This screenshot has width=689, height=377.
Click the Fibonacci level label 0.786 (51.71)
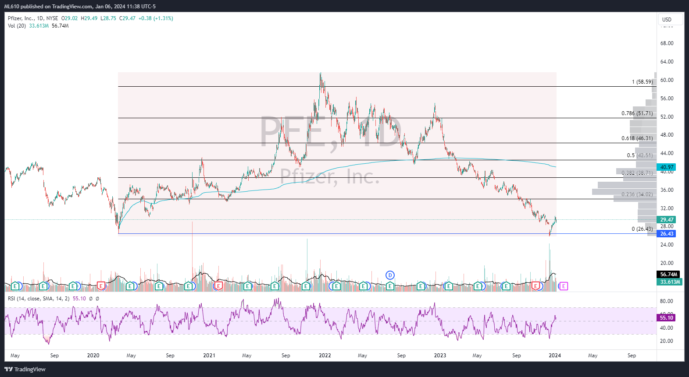pos(637,113)
